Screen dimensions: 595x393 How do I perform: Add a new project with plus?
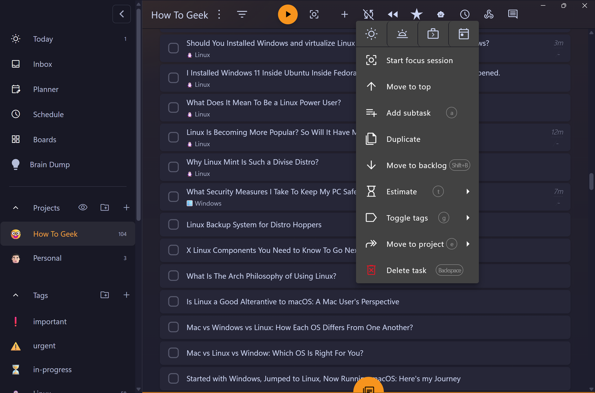[126, 208]
